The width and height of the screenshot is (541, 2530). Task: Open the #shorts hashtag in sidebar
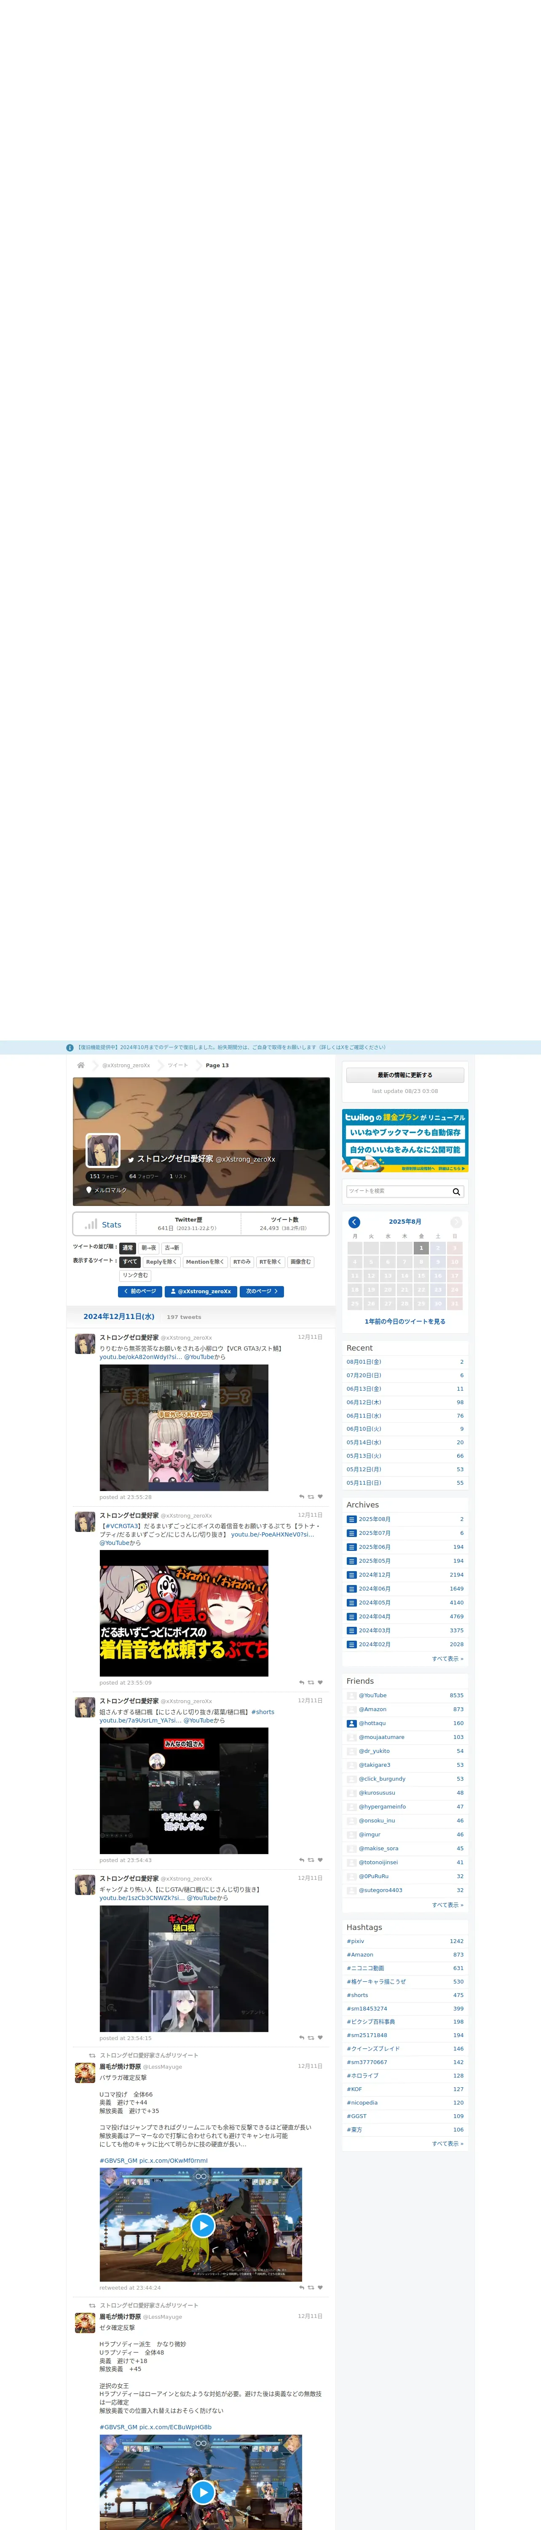(357, 1996)
